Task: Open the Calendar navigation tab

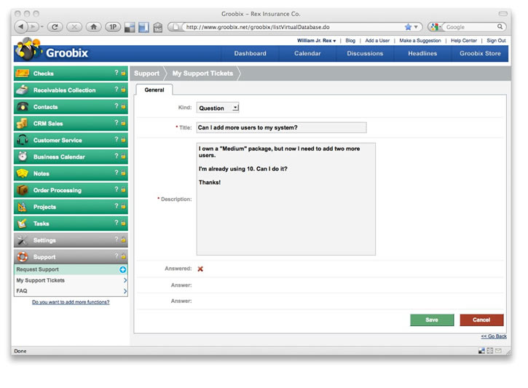Action: (x=307, y=53)
